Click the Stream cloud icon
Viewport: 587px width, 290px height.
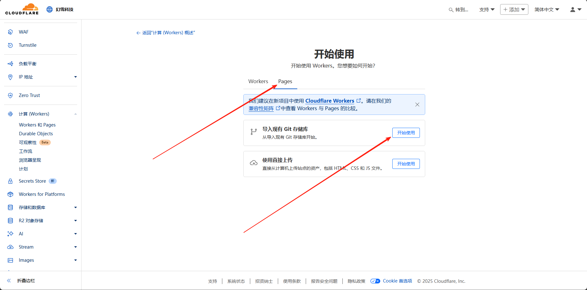(10, 247)
